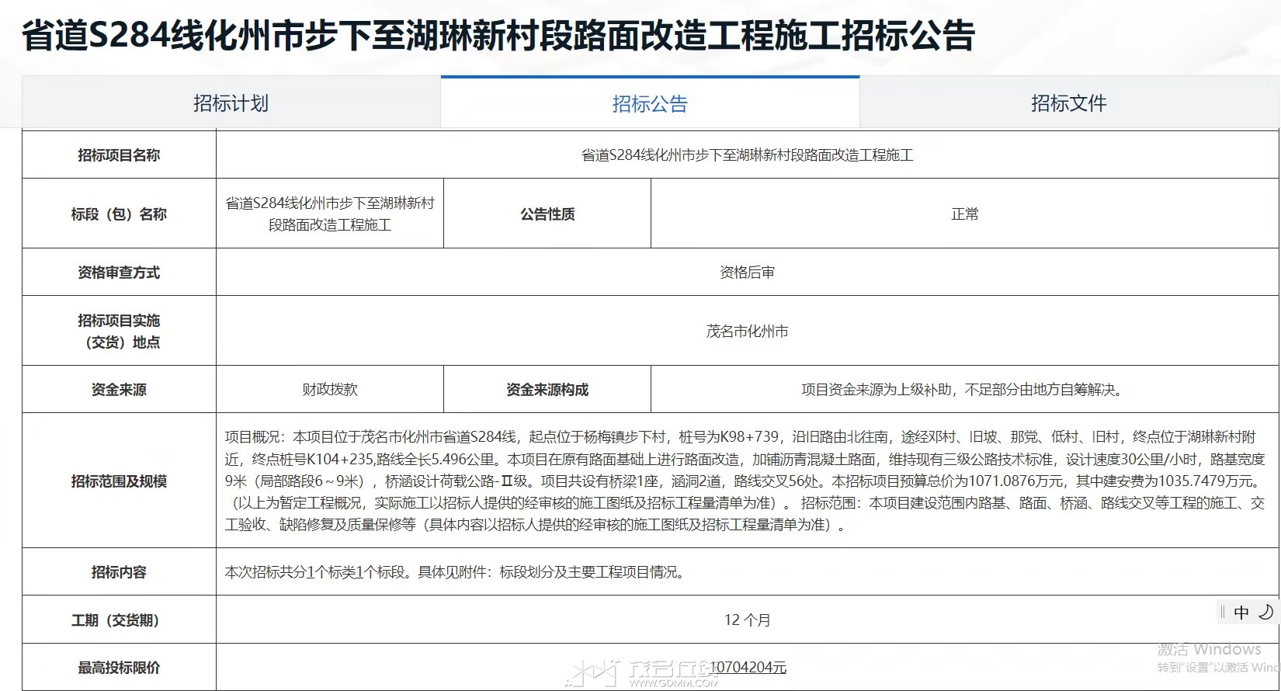Click the 招标项目名称 label cell

(x=119, y=155)
